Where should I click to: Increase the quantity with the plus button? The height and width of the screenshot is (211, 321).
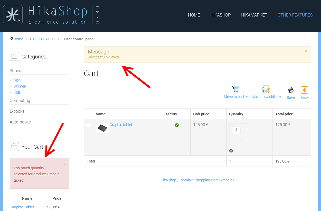click(x=247, y=129)
